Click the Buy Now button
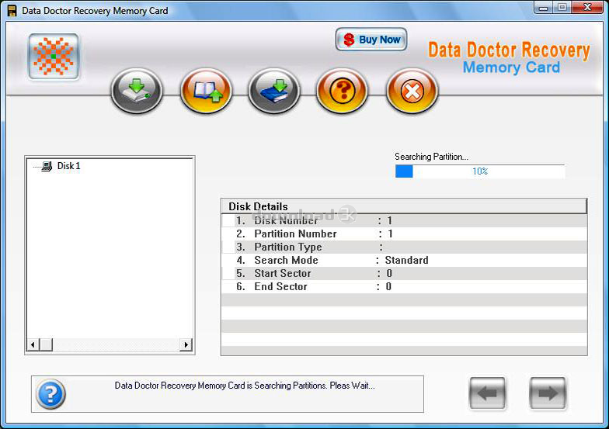Viewport: 609px width, 429px height. coord(371,40)
